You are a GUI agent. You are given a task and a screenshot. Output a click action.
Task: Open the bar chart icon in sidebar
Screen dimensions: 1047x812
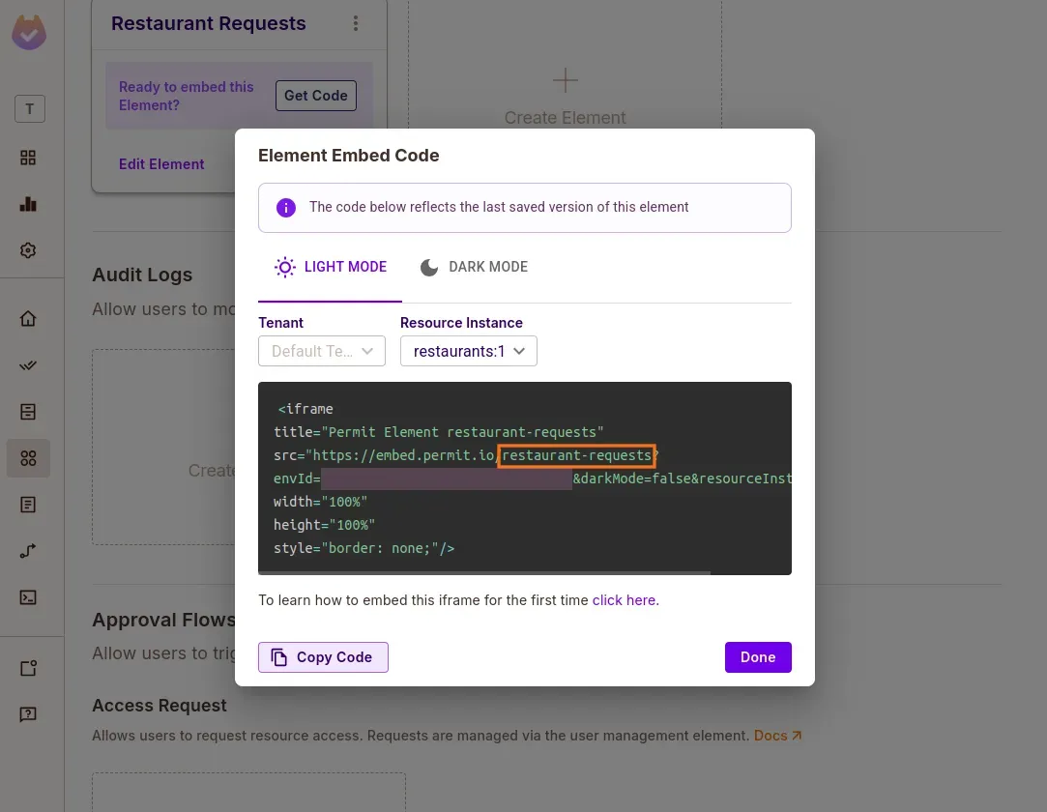pos(28,204)
